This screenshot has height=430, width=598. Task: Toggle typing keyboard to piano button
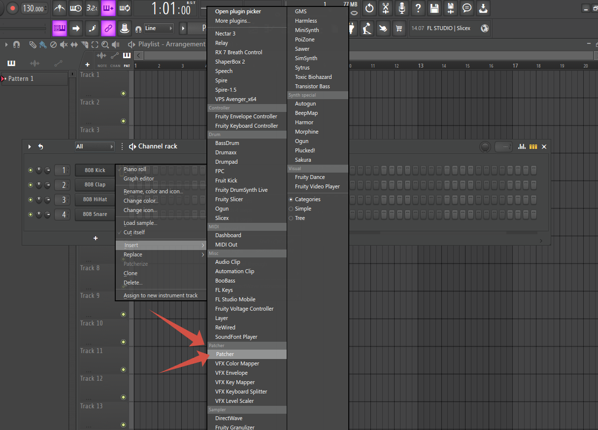coord(60,28)
